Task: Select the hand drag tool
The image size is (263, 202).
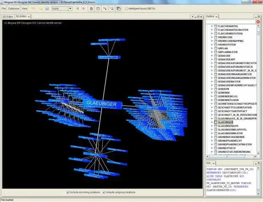Action: [x=91, y=8]
